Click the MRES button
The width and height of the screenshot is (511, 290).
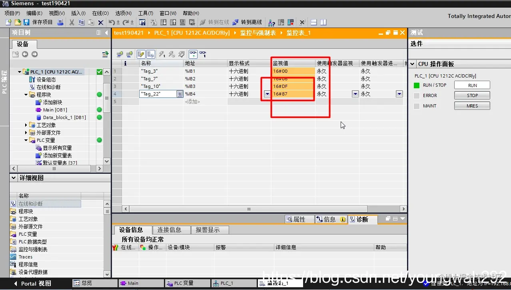472,106
